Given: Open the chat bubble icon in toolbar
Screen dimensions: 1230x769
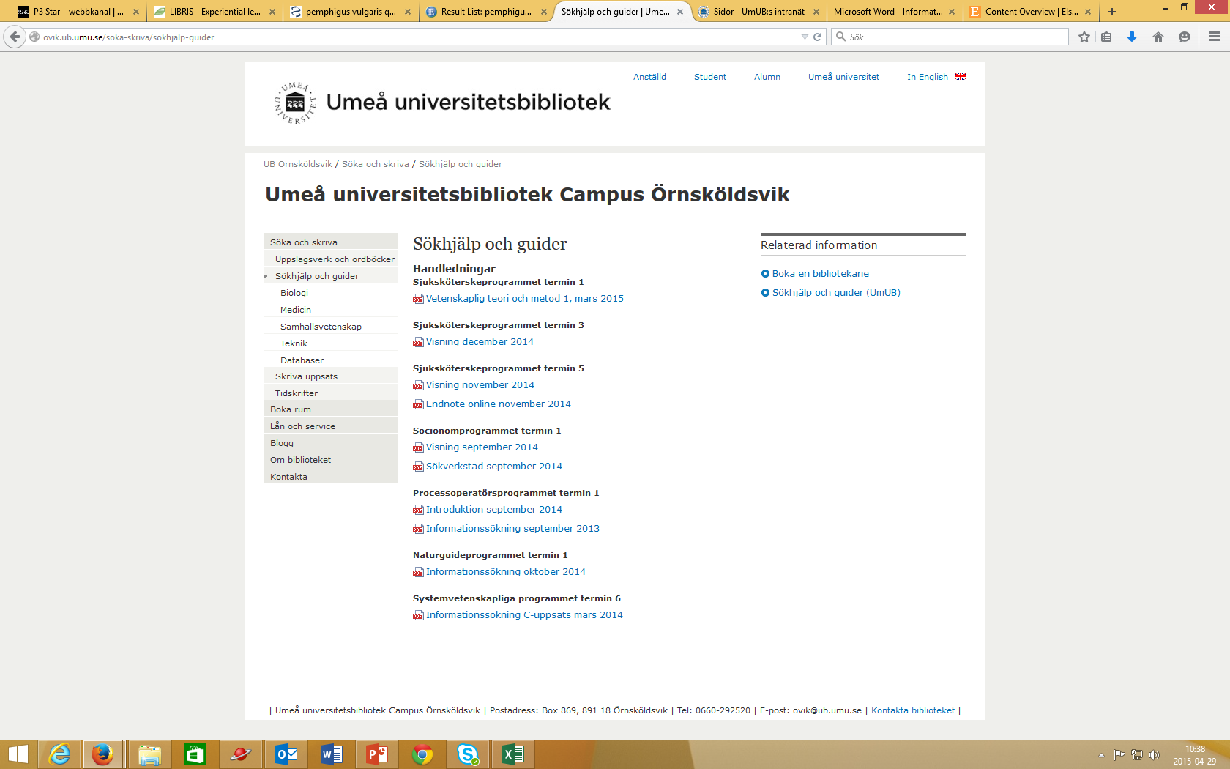Looking at the screenshot, I should click(1185, 37).
